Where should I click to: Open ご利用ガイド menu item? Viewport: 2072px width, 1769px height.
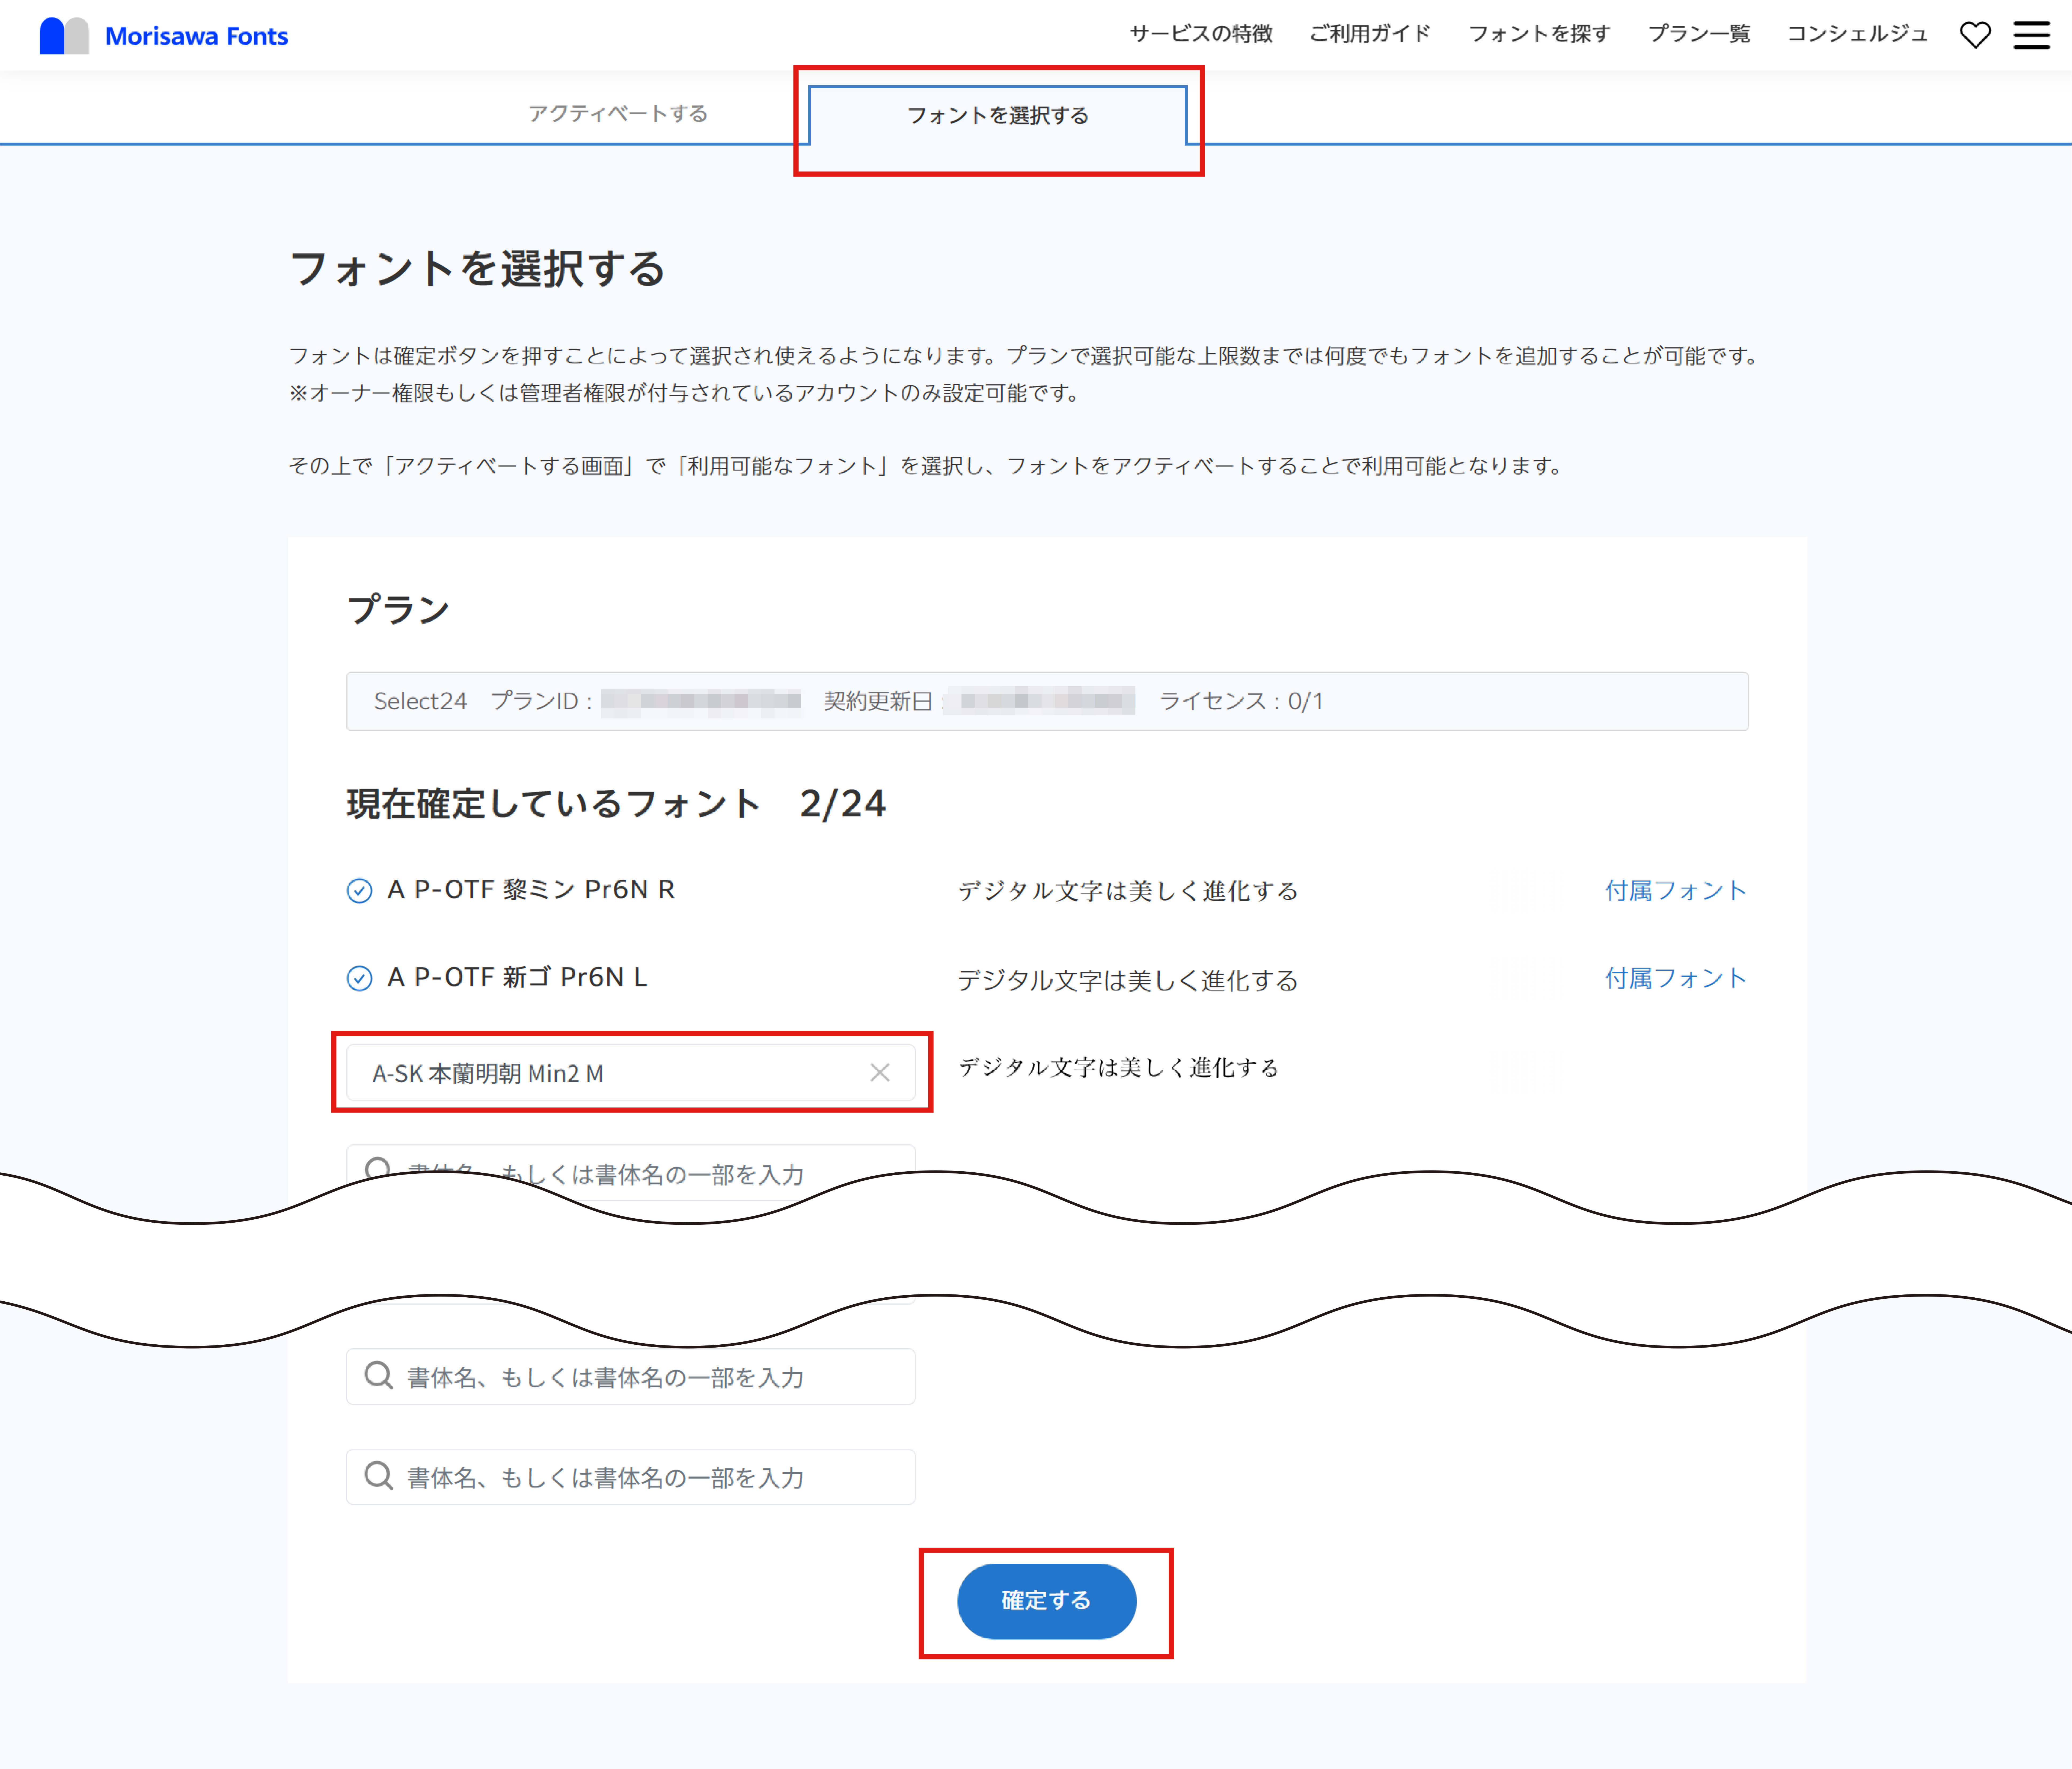click(1370, 34)
